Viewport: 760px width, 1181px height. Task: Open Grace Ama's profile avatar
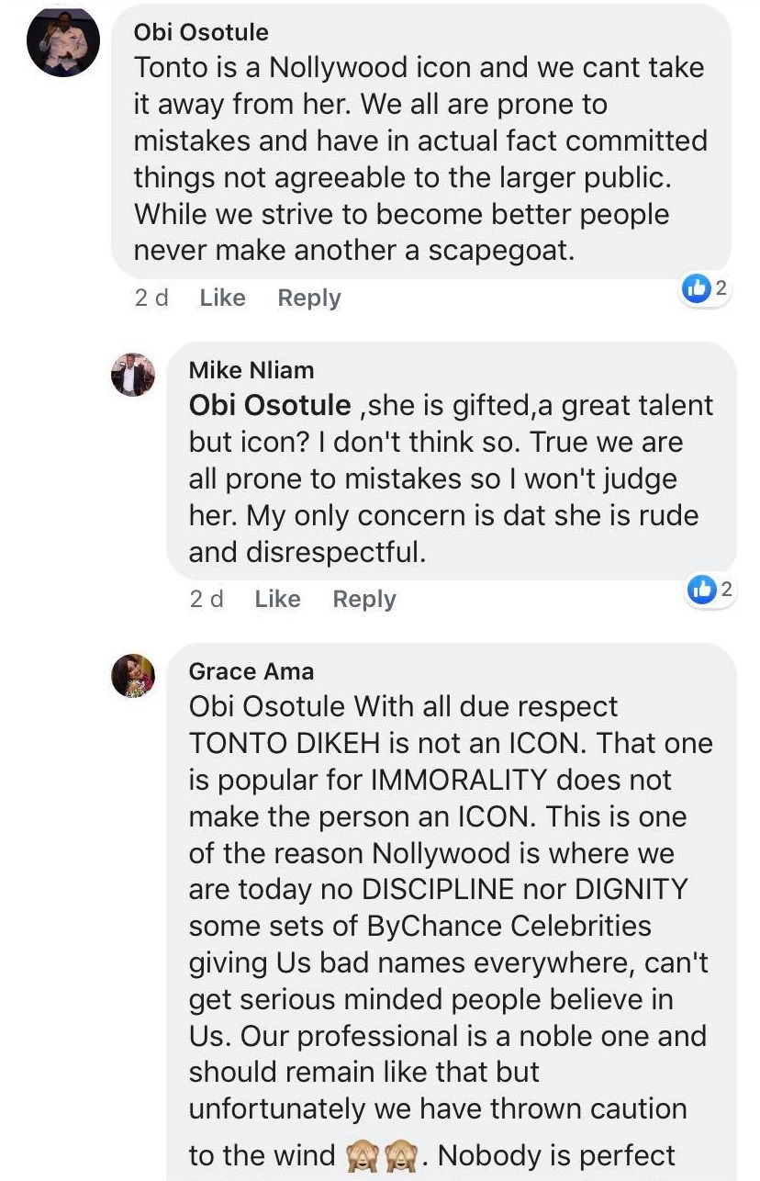(133, 676)
